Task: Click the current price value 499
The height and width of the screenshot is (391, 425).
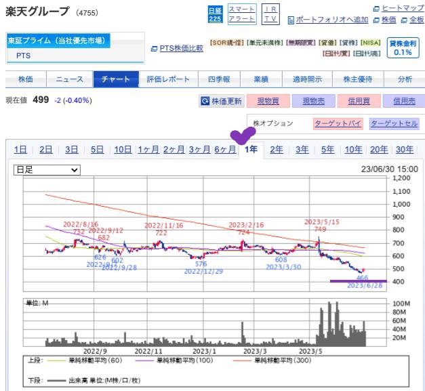Action: click(x=41, y=100)
